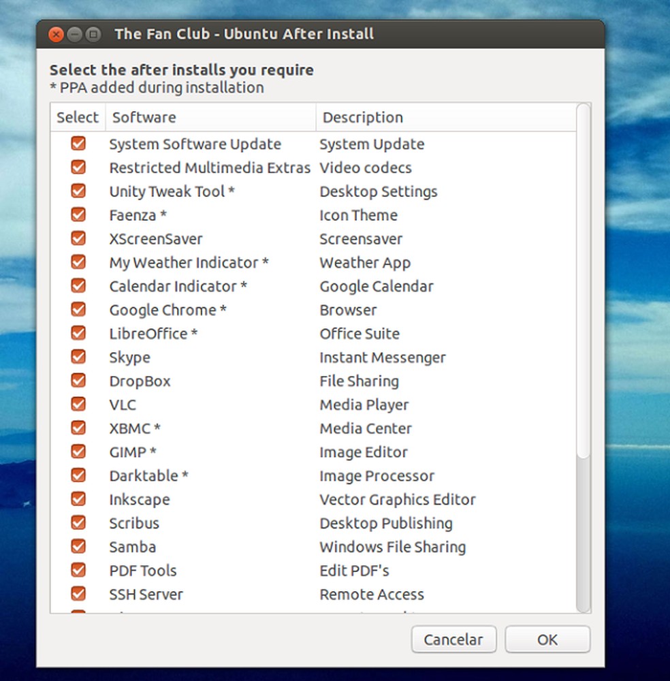Click 'My Weather Indicator *' entry

[x=189, y=263]
